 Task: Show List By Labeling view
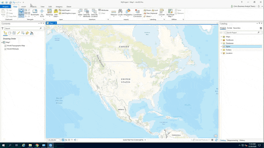(27, 33)
